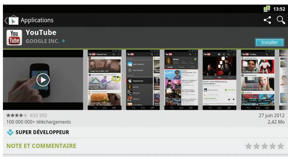The image size is (288, 157).
Task: Install the YouTube app
Action: click(x=269, y=42)
